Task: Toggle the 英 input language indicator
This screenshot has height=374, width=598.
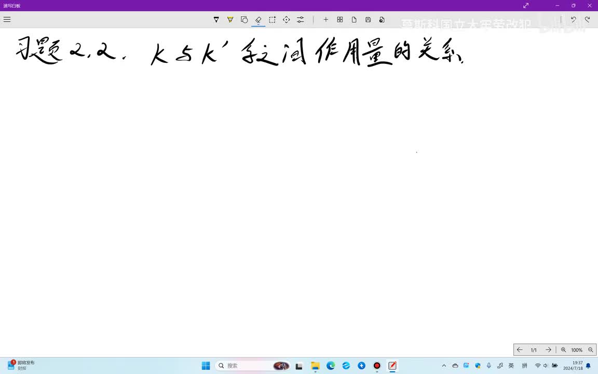Action: coord(511,366)
